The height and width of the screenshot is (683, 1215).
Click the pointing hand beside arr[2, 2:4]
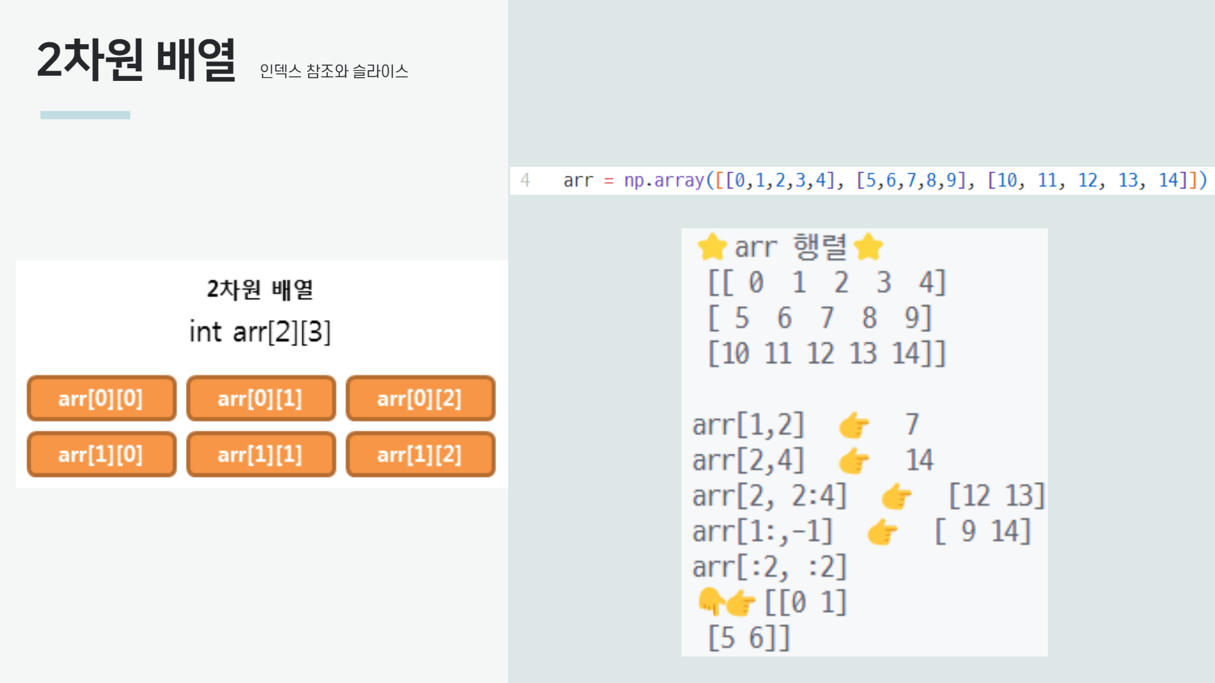pos(897,496)
